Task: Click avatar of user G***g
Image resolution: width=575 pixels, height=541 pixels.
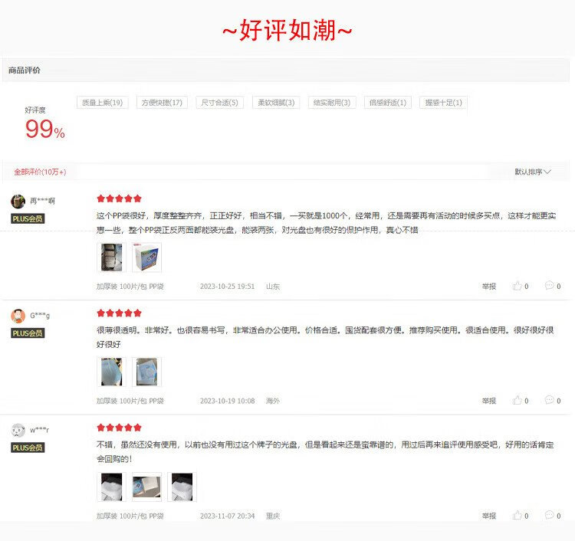Action: click(18, 316)
